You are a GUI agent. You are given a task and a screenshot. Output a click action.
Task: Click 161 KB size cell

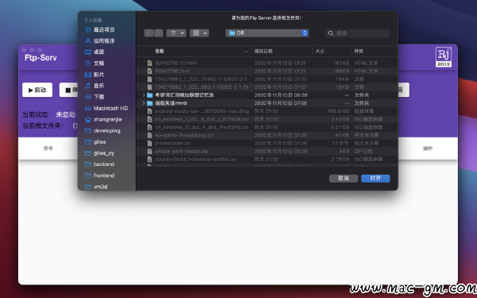point(341,63)
